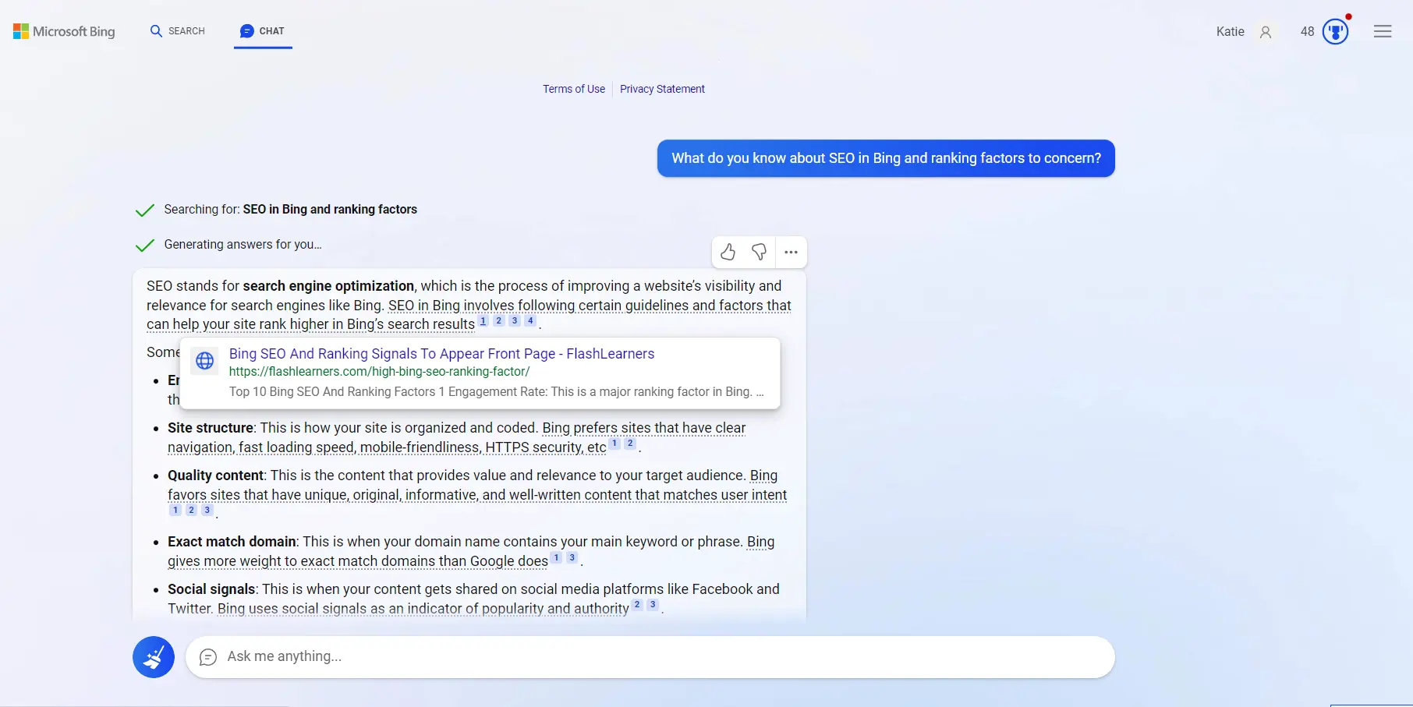Click the 'Site structure' bold heading

211,428
